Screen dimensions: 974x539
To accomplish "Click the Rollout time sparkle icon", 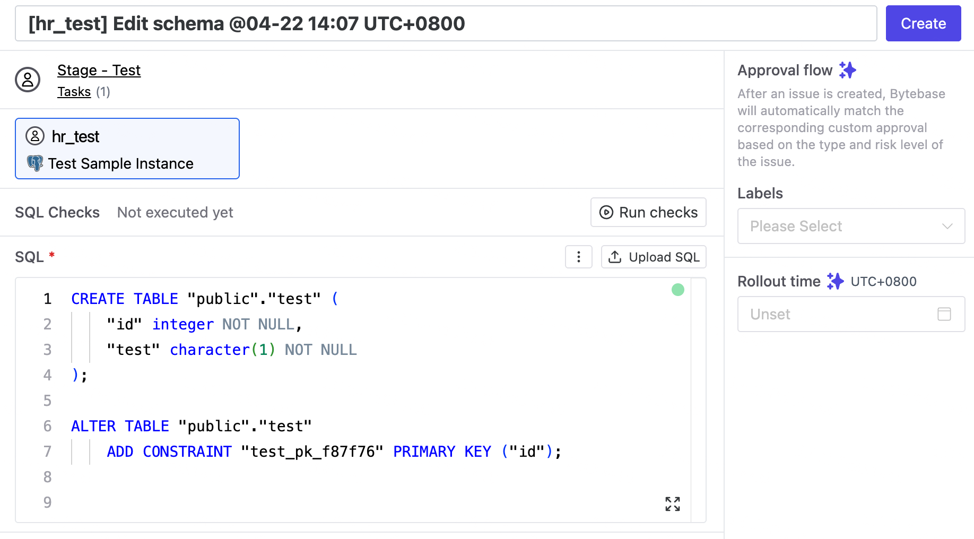I will pyautogui.click(x=836, y=281).
